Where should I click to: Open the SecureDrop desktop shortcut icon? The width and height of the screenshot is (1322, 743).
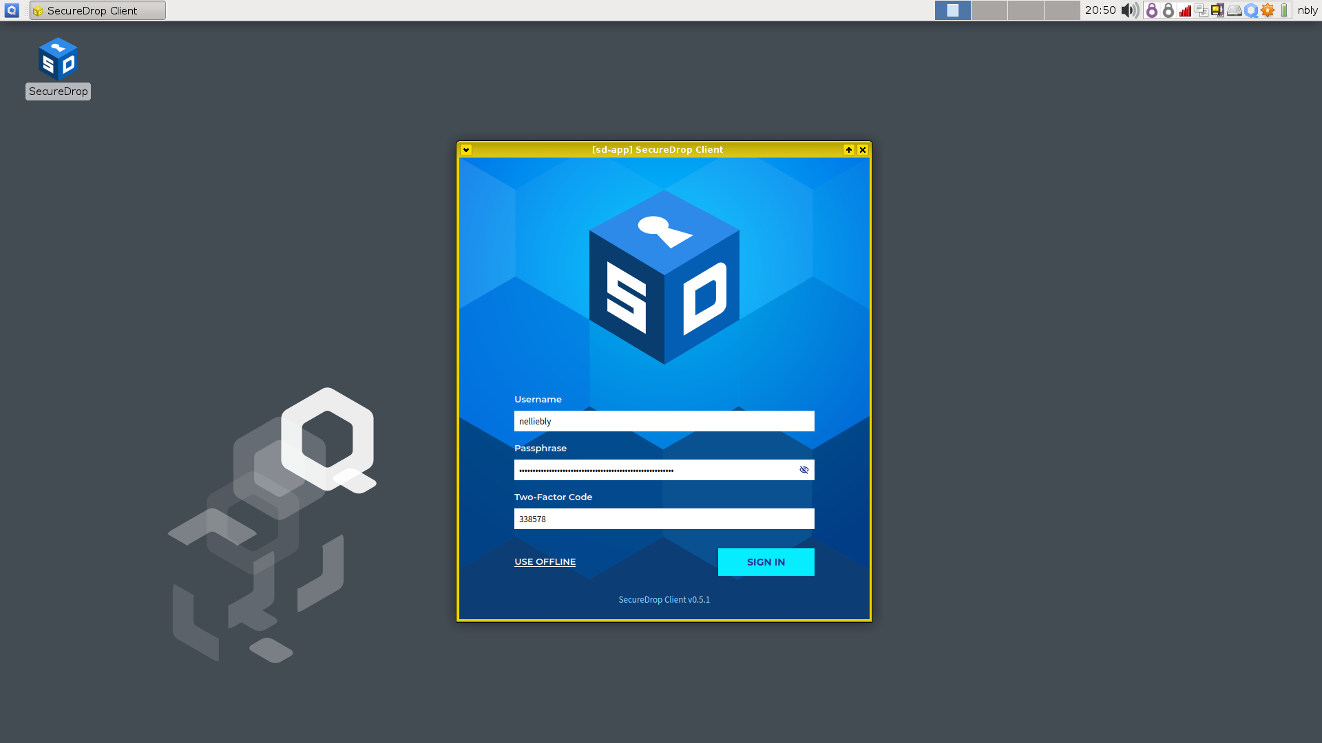[58, 59]
